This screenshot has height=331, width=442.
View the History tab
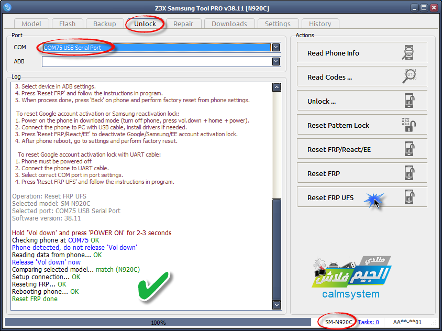click(320, 24)
